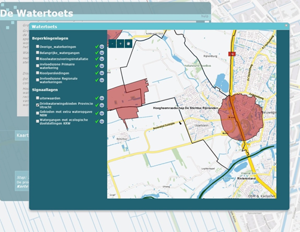300x232 pixels.
Task: Tick Gebieden met extra wateropgave NBW checkbox
Action: [38, 113]
